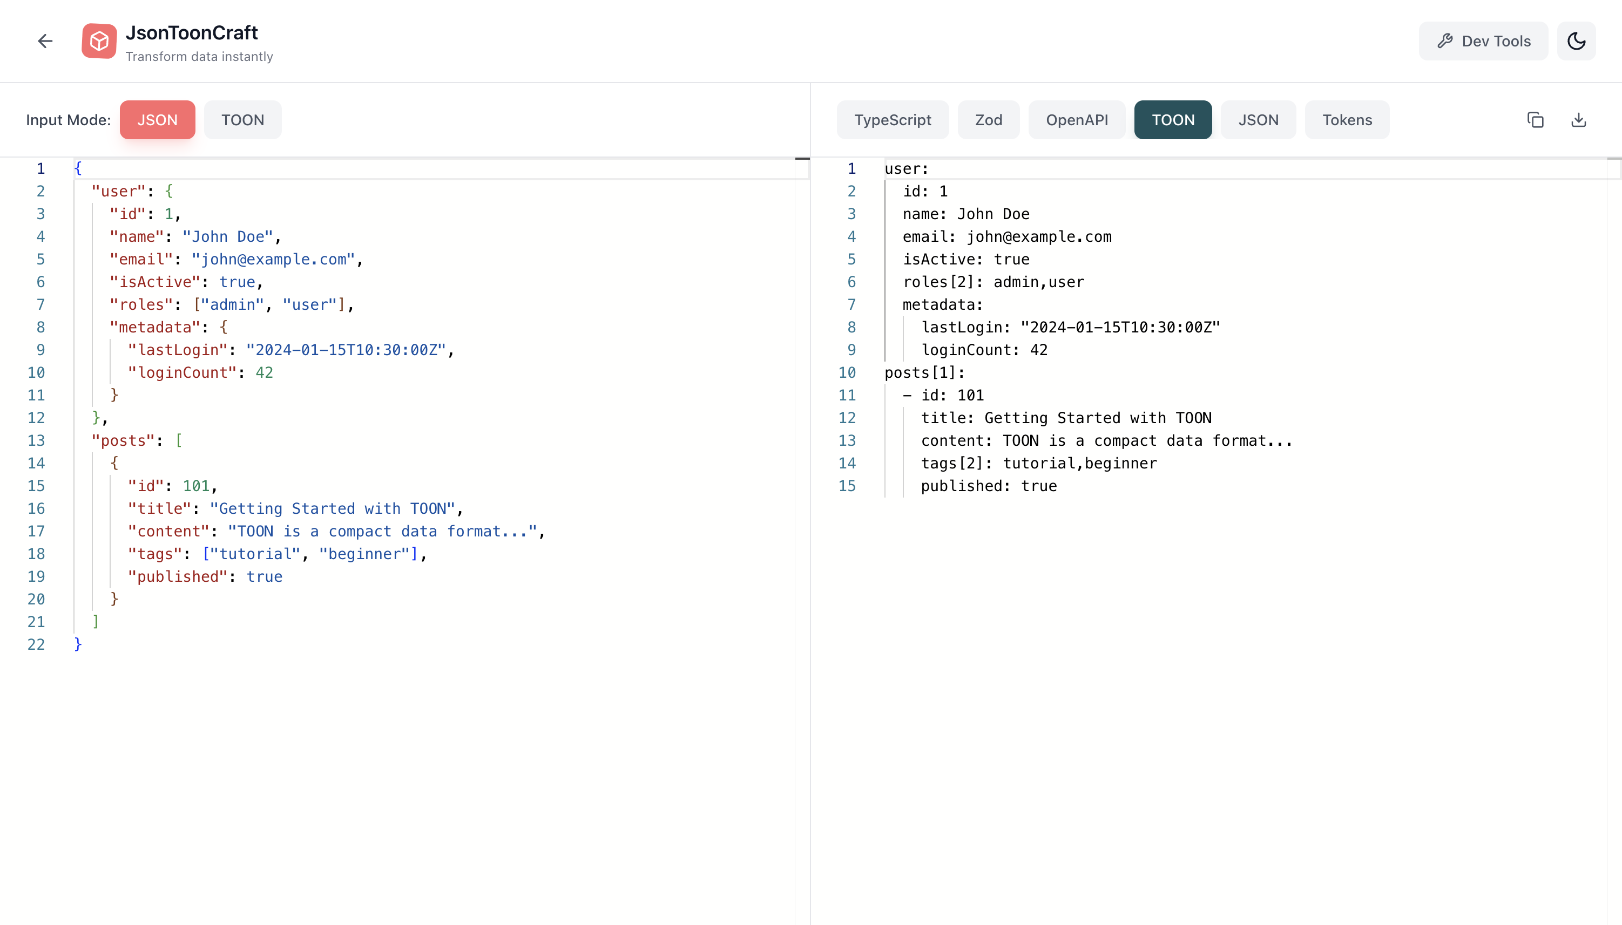1622x925 pixels.
Task: Open the Tokens output view
Action: pyautogui.click(x=1347, y=119)
